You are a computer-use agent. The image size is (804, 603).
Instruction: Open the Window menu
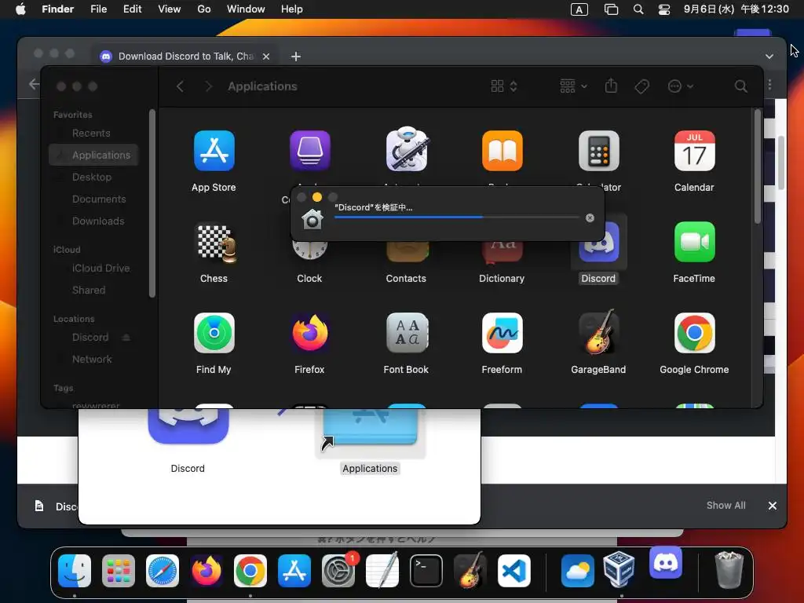[246, 9]
